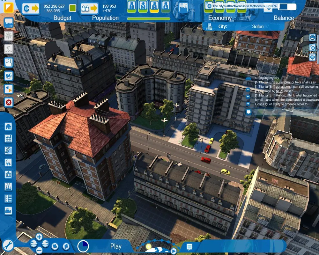Open the utilities lightbulb build icon

(8, 163)
